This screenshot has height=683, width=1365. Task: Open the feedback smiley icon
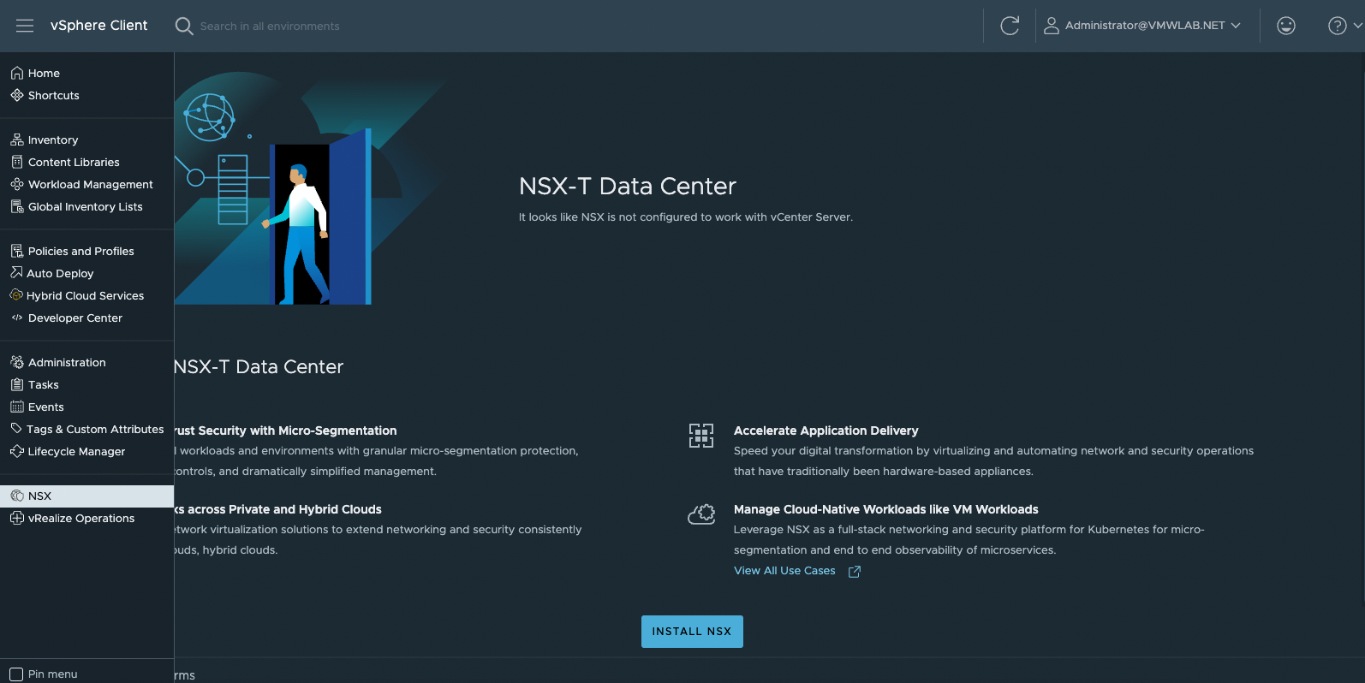point(1285,26)
